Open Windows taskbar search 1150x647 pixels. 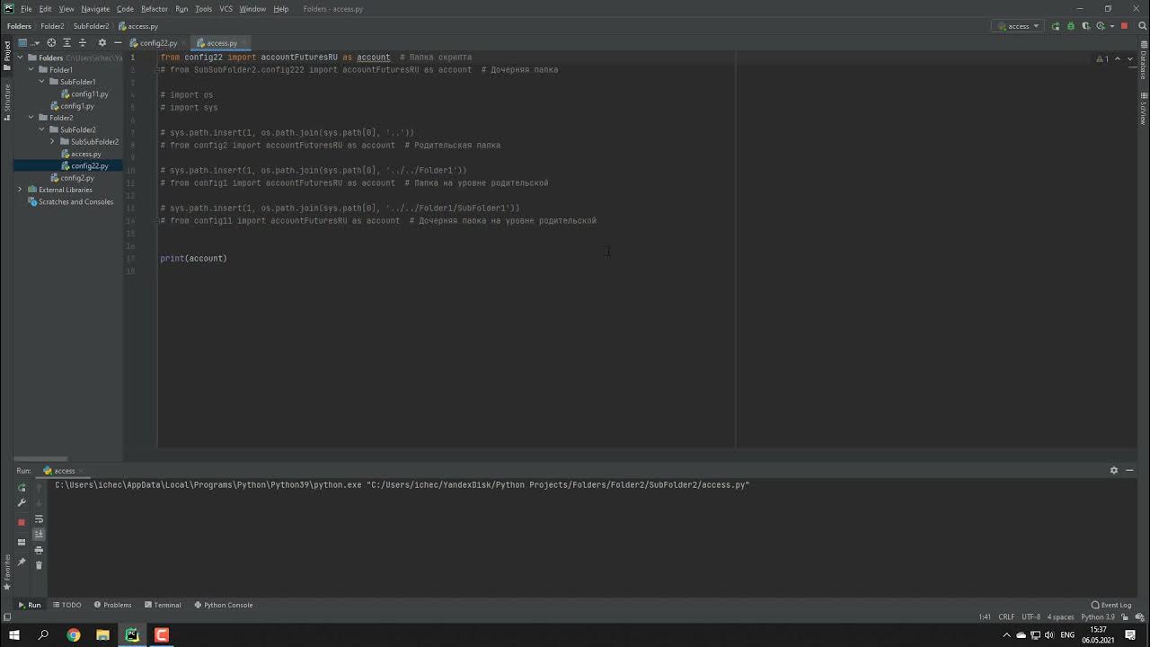[x=43, y=634]
